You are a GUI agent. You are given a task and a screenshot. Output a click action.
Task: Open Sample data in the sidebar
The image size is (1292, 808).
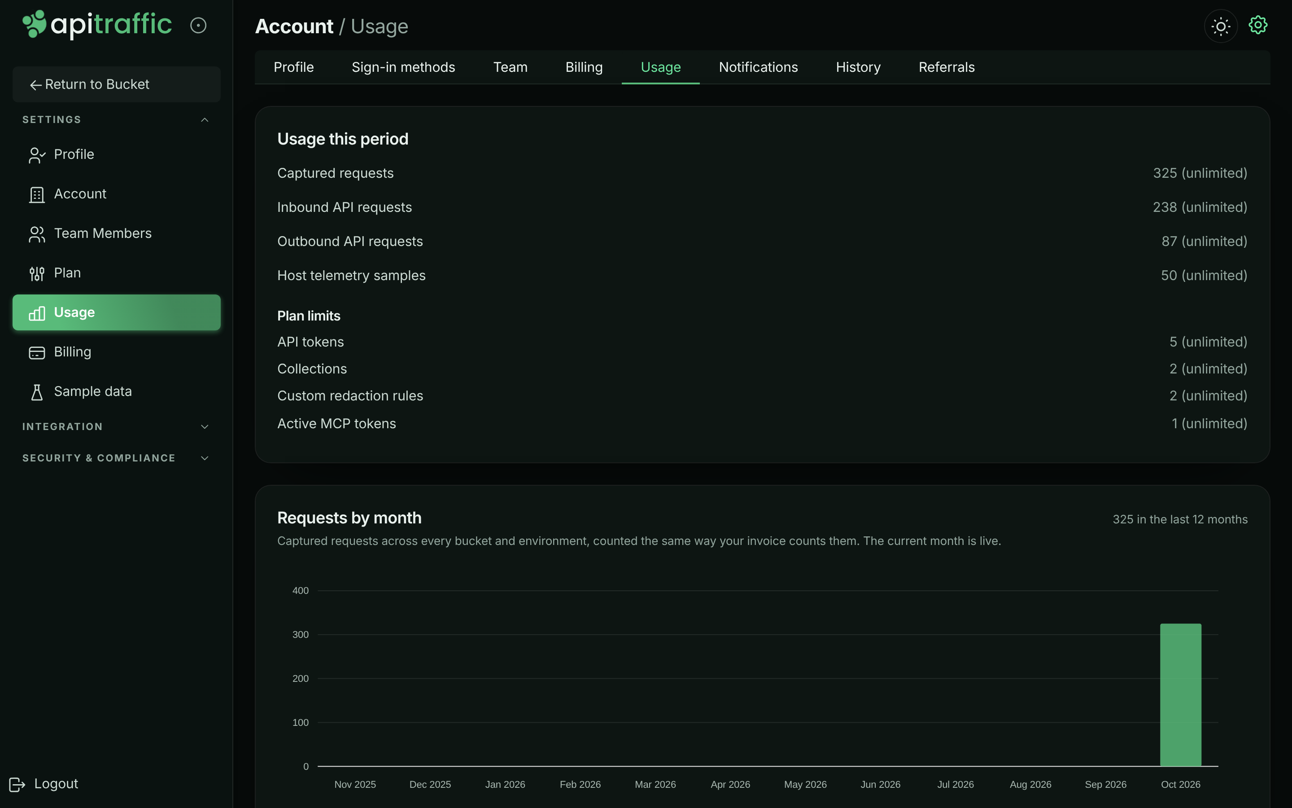click(x=116, y=392)
